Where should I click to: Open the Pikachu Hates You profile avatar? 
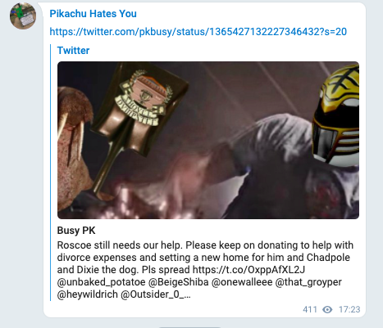point(23,16)
